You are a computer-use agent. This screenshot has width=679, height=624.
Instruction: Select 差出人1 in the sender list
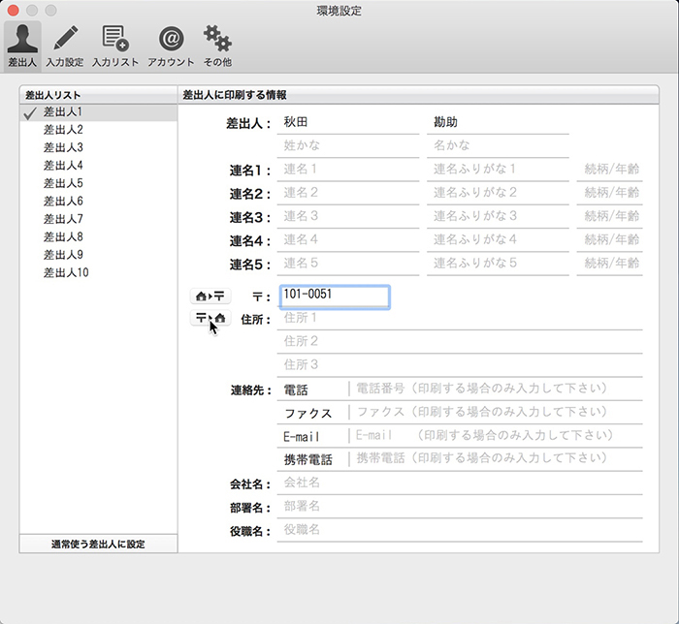[64, 112]
